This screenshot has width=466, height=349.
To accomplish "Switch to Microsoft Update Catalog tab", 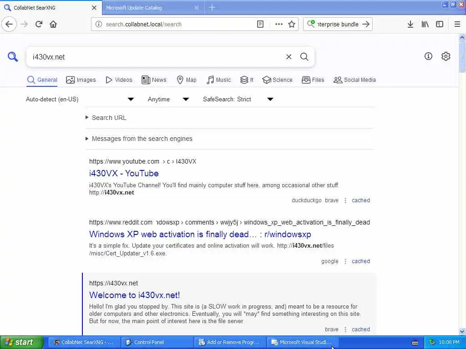I will pyautogui.click(x=149, y=8).
